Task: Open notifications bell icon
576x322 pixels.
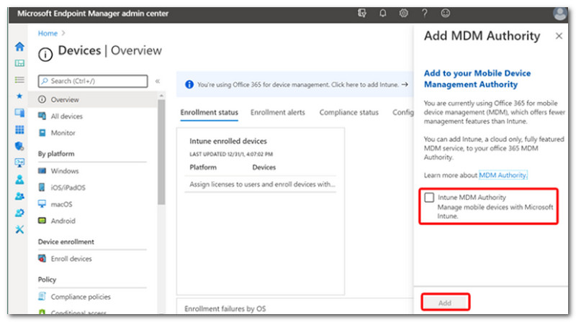Action: (x=383, y=14)
